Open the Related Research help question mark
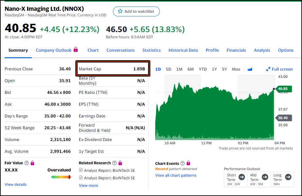The width and height of the screenshot is (302, 196). click(114, 163)
